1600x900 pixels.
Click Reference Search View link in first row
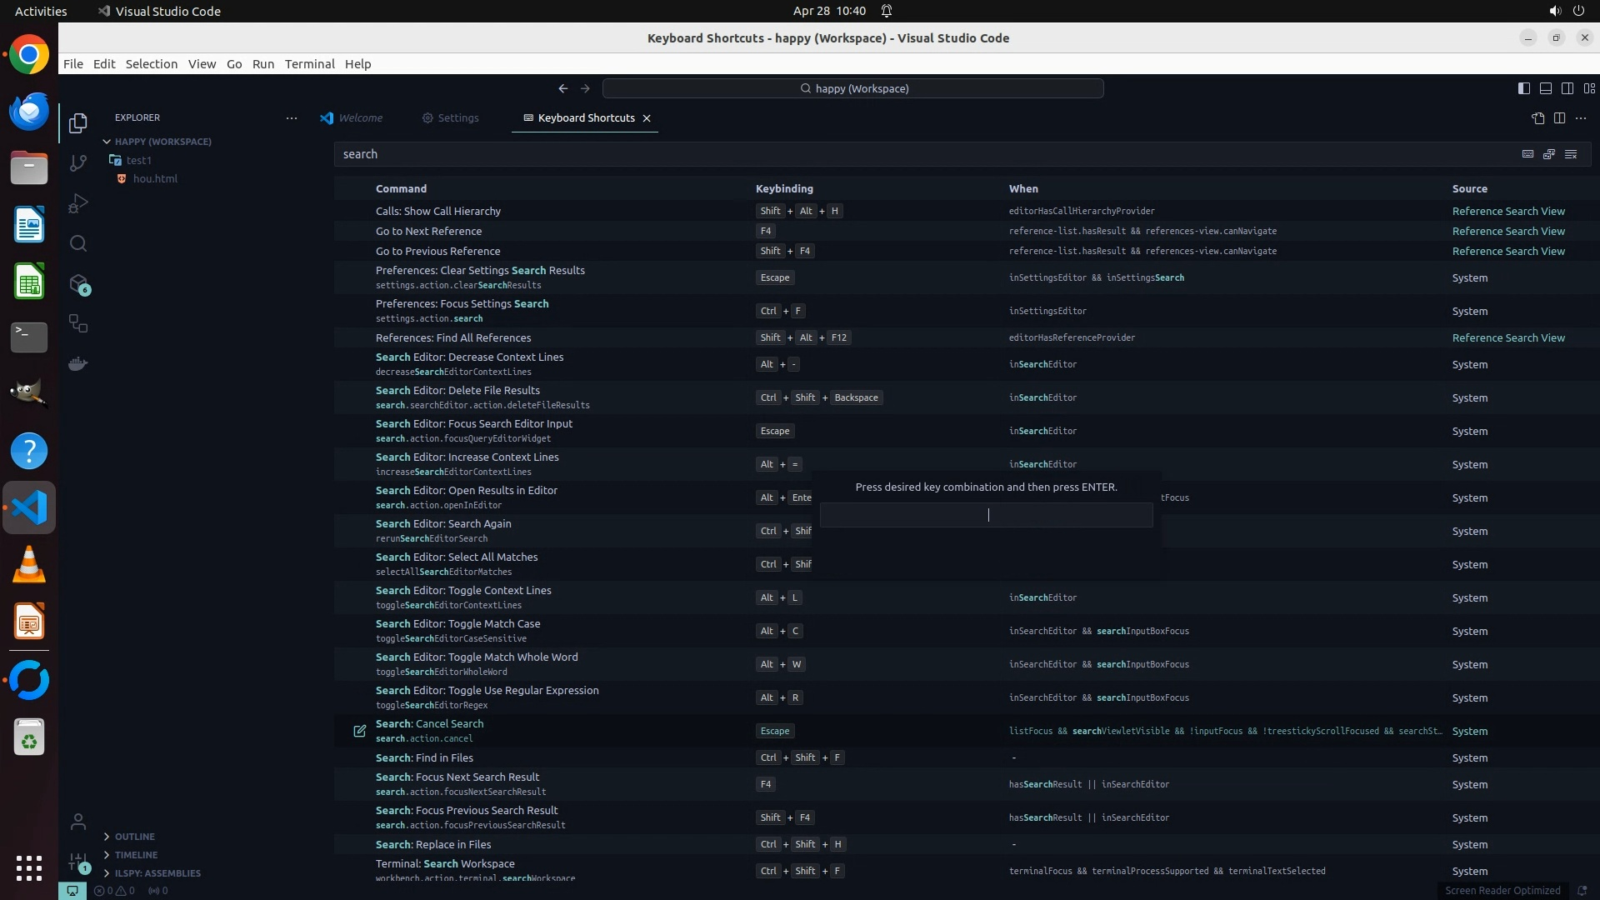click(1507, 212)
